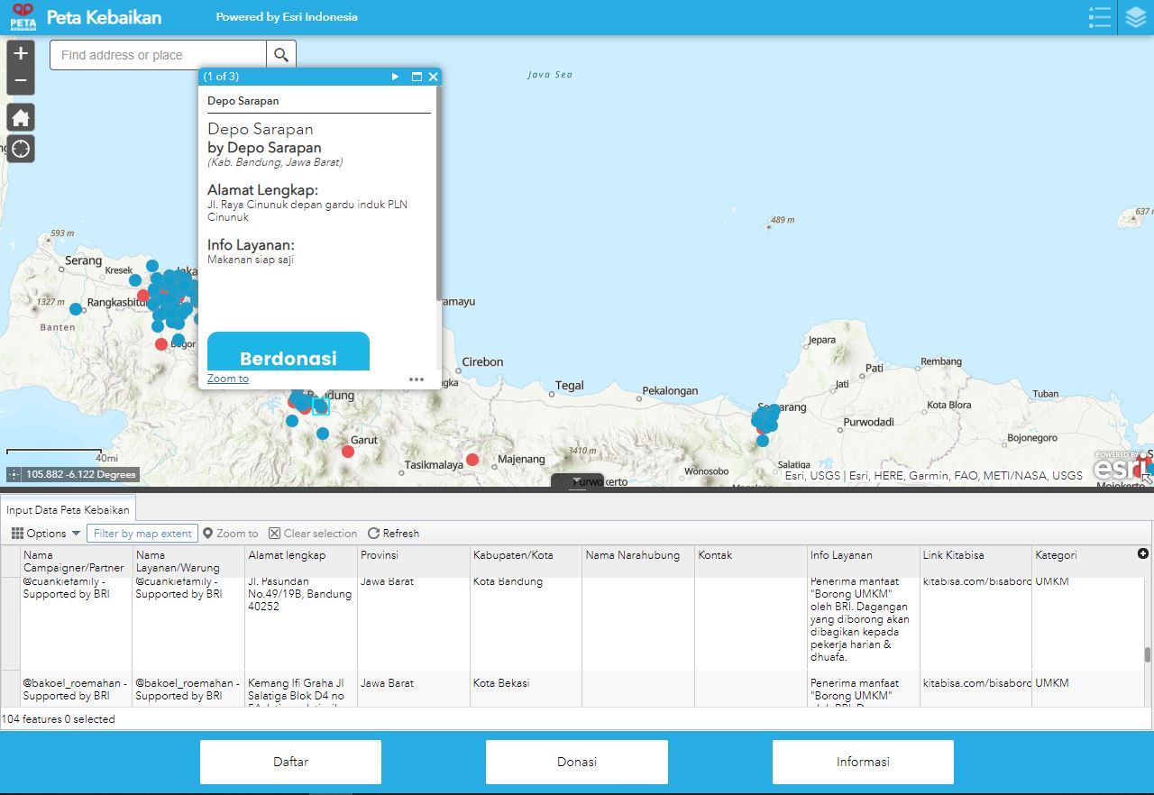
Task: Sort by Nama Narahubung column header
Action: point(638,562)
